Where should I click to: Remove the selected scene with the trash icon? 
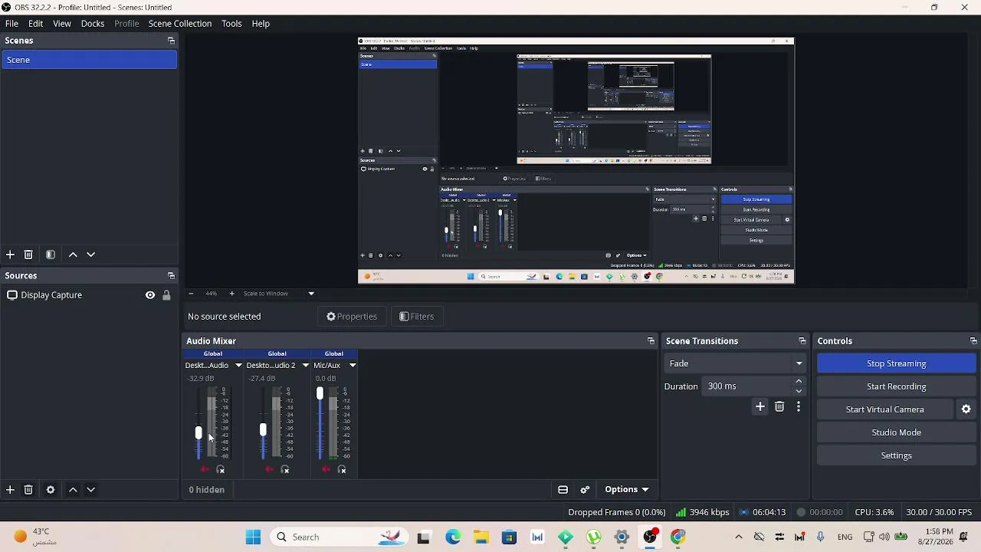(x=28, y=255)
